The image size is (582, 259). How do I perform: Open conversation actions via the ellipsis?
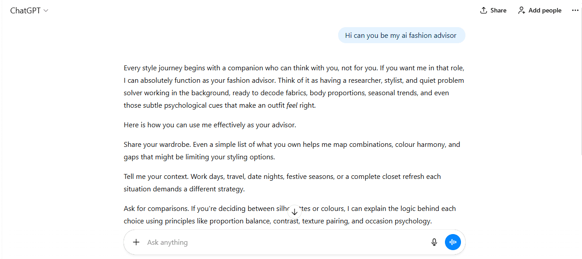pos(575,10)
